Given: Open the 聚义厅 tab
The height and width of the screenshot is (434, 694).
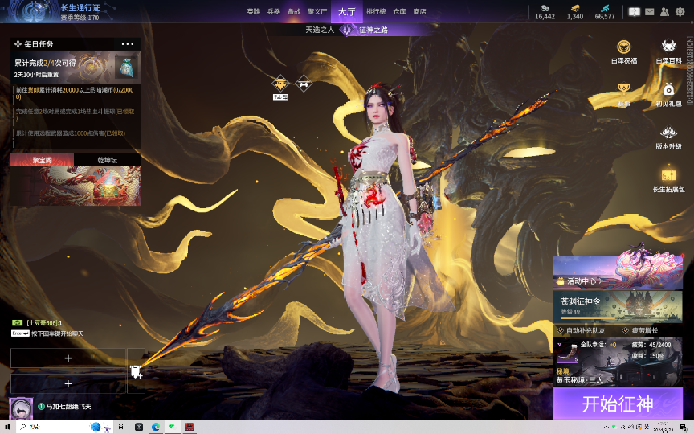Looking at the screenshot, I should coord(317,12).
